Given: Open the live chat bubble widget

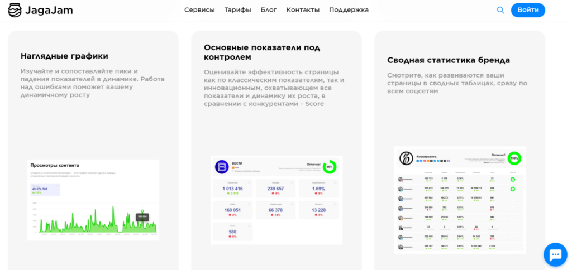Looking at the screenshot, I should point(555,254).
